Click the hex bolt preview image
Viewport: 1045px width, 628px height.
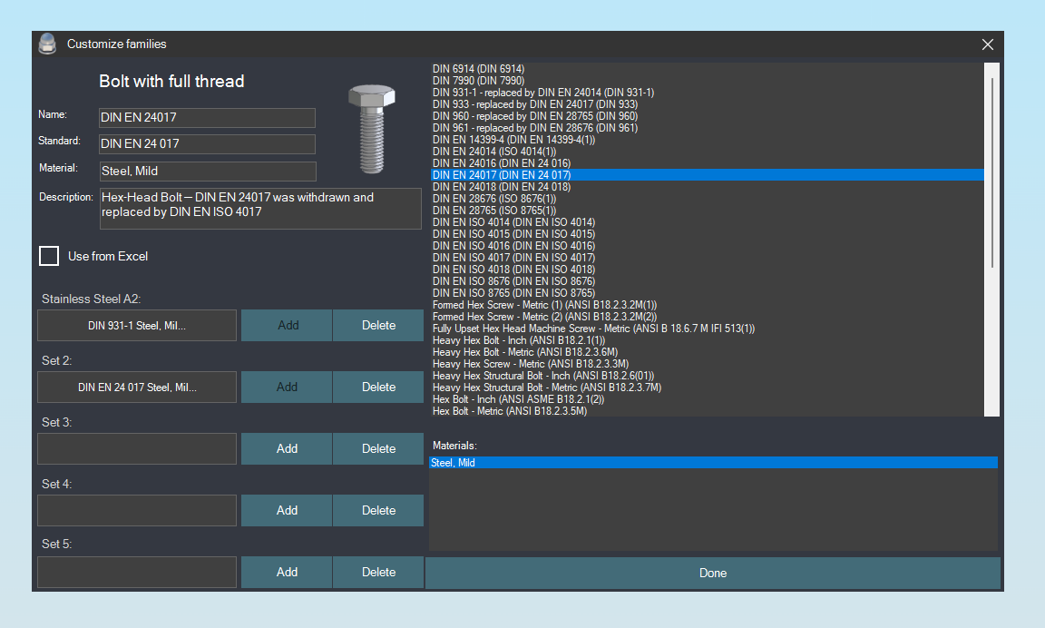pos(371,127)
